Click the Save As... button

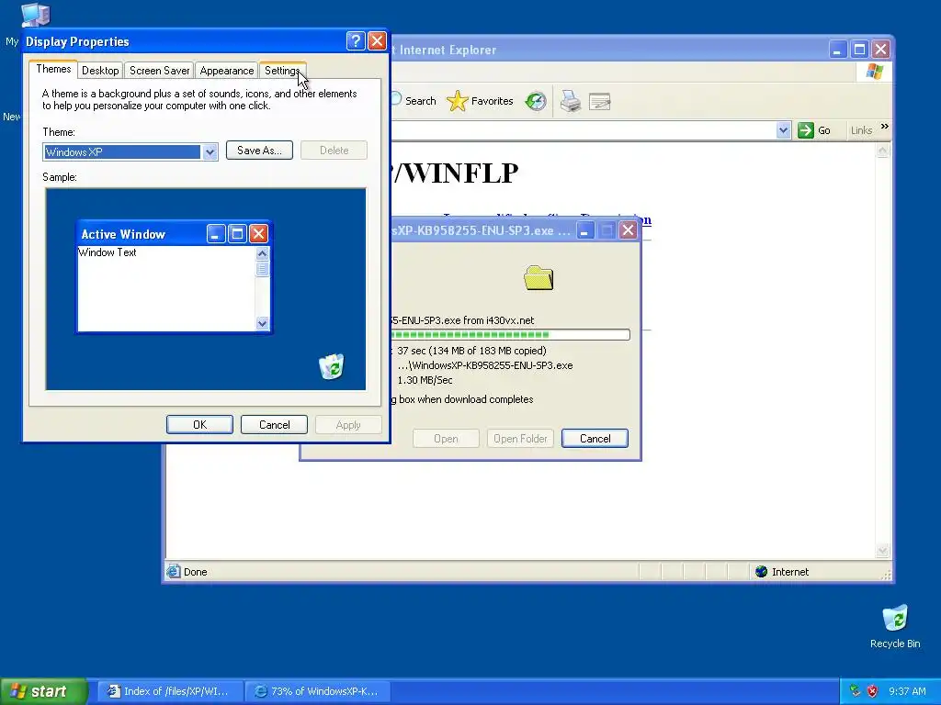(x=259, y=151)
